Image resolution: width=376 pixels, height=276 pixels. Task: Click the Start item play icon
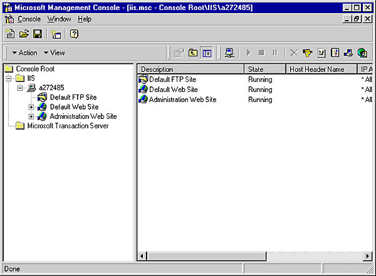point(248,53)
